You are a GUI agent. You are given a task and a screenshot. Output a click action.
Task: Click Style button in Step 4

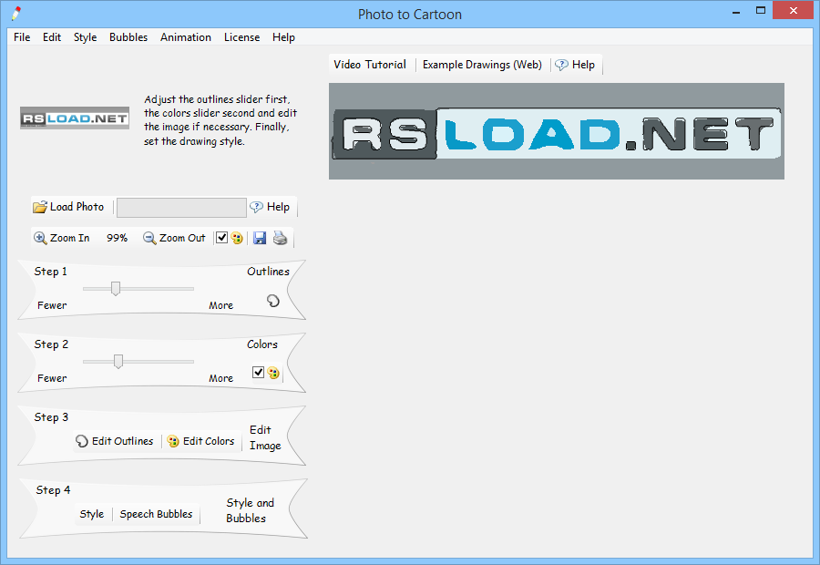(91, 514)
